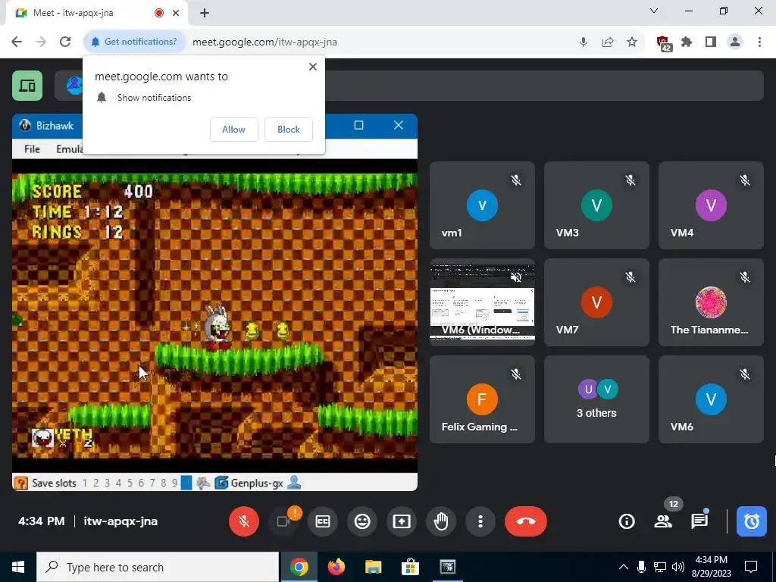This screenshot has width=776, height=582.
Task: Close the Meet tab
Action: (176, 13)
